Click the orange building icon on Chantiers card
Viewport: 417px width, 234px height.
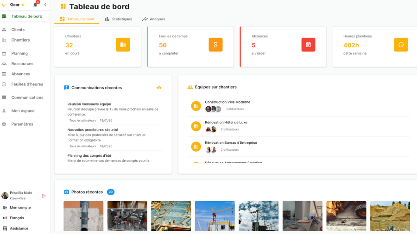coord(123,45)
